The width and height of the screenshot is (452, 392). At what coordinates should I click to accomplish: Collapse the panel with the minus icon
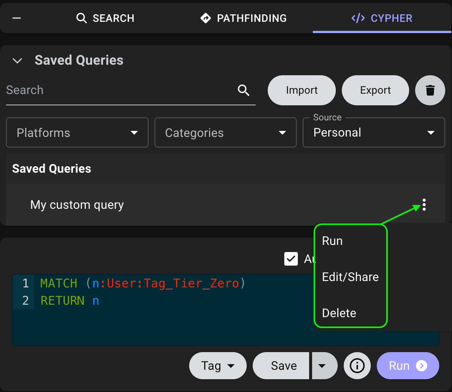17,18
